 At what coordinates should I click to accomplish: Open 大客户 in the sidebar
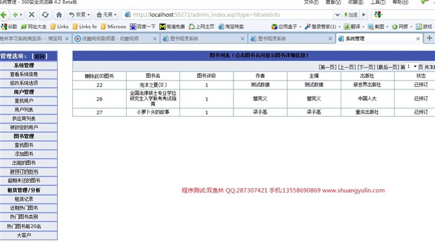coord(24,235)
